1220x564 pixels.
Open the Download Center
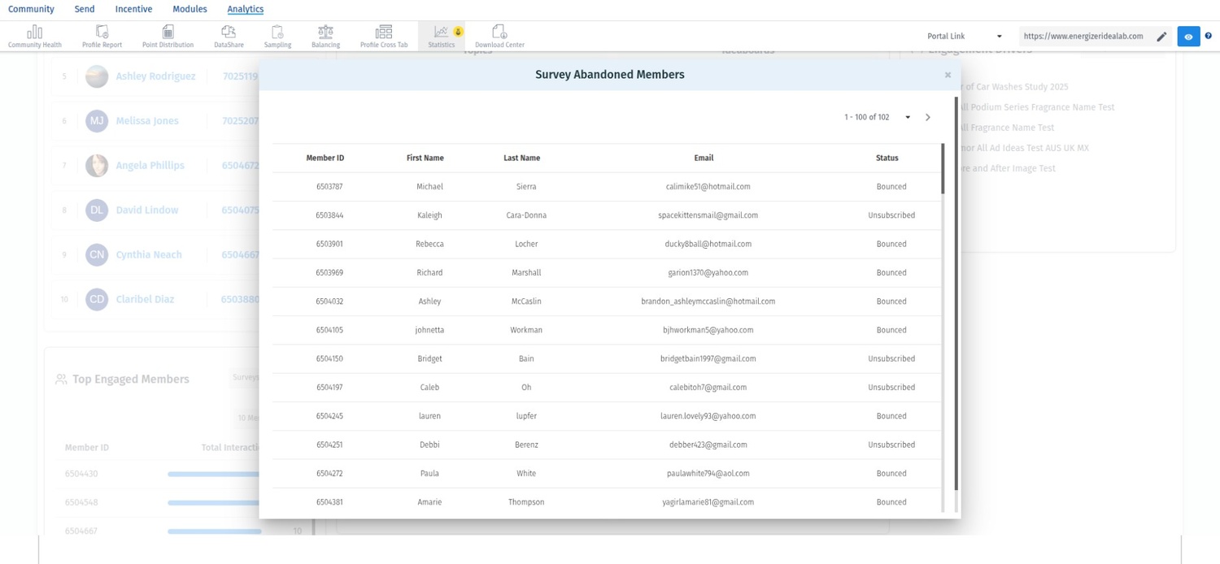coord(499,33)
